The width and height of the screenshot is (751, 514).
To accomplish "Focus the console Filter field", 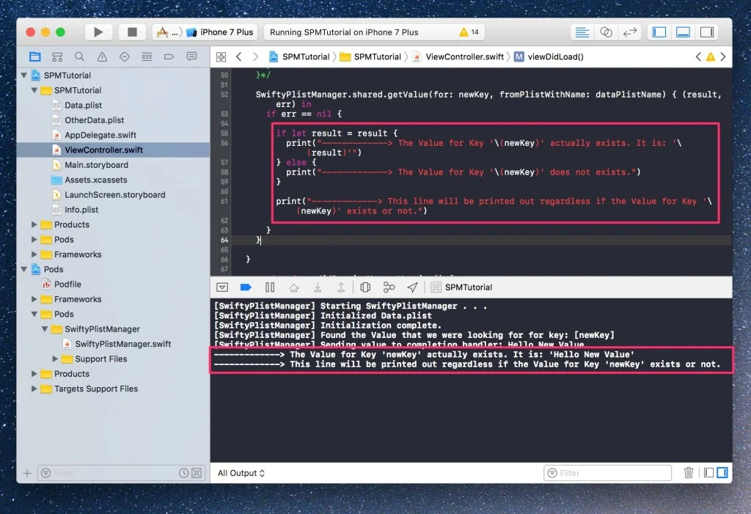I will (607, 473).
